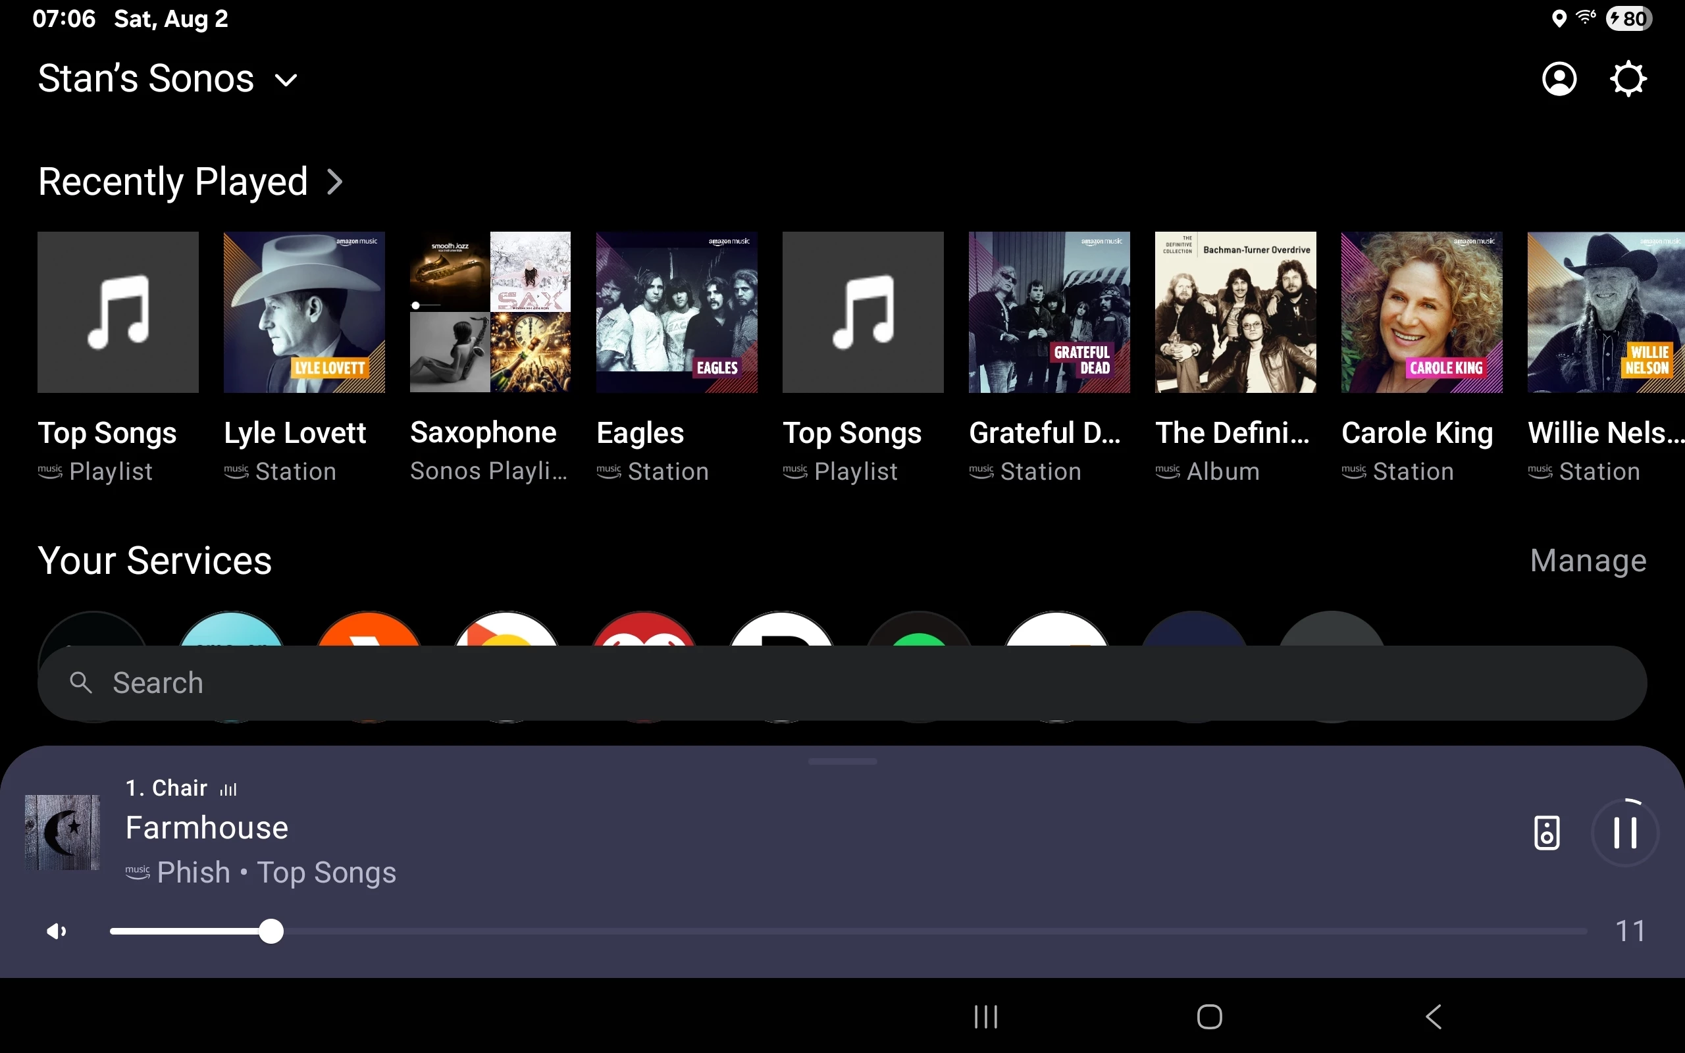1685x1053 pixels.
Task: Select the Carole King title text
Action: coord(1418,433)
